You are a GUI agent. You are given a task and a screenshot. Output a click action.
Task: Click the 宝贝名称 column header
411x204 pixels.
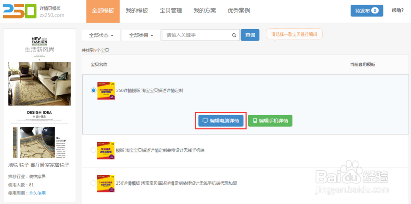click(x=99, y=64)
